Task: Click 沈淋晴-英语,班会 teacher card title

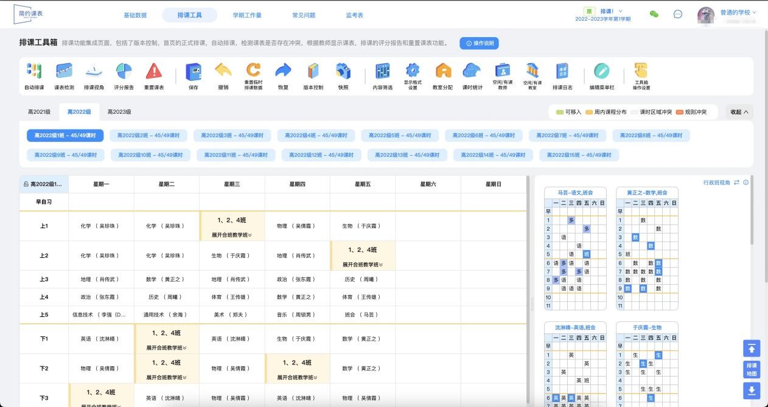Action: 574,327
